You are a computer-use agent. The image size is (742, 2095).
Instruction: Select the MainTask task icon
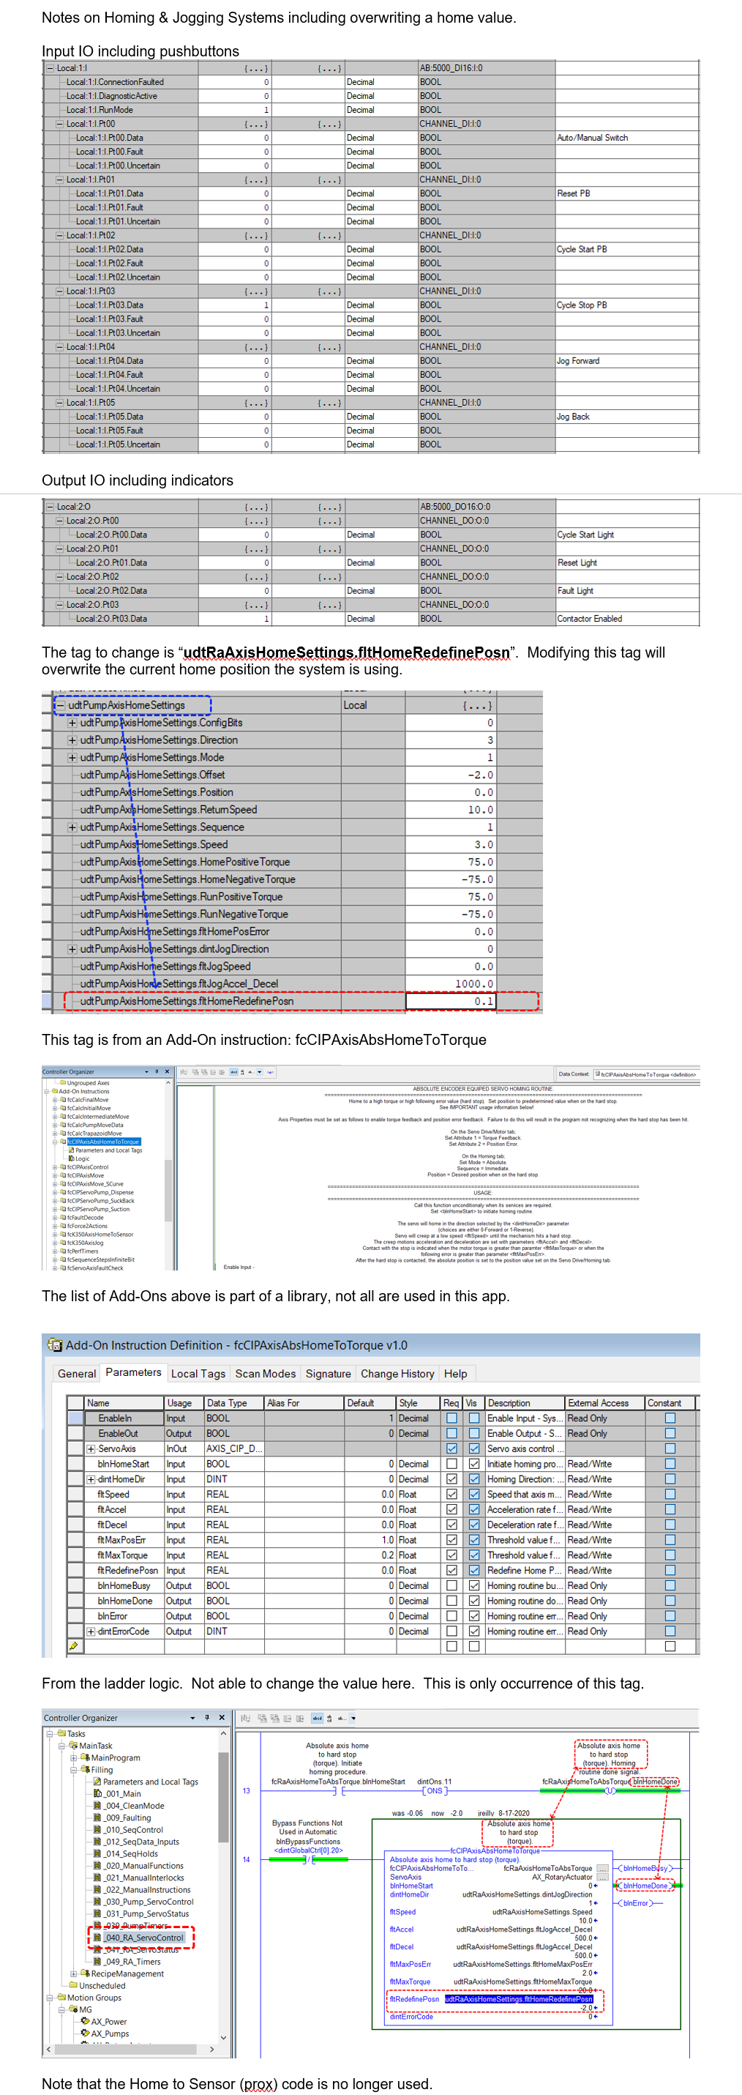[x=73, y=1745]
